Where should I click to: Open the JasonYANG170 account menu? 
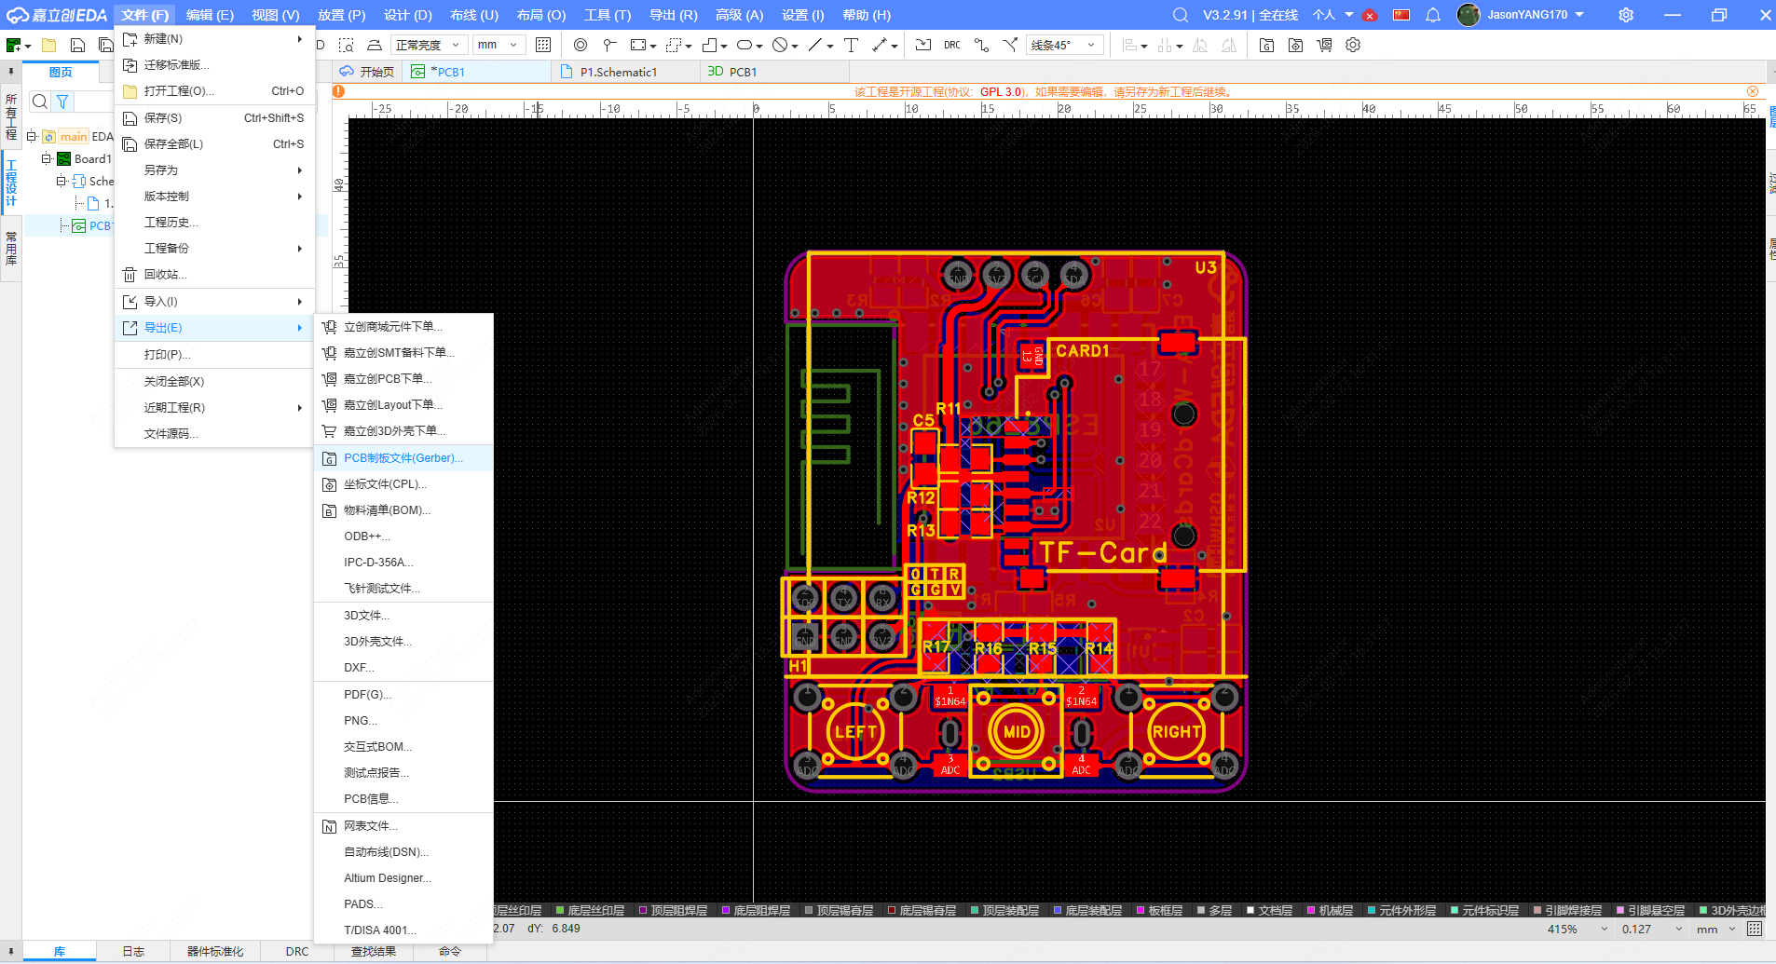(x=1527, y=15)
